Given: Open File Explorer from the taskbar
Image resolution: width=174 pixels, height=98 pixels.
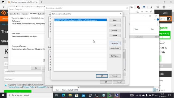Looking at the screenshot, I should point(70,95).
